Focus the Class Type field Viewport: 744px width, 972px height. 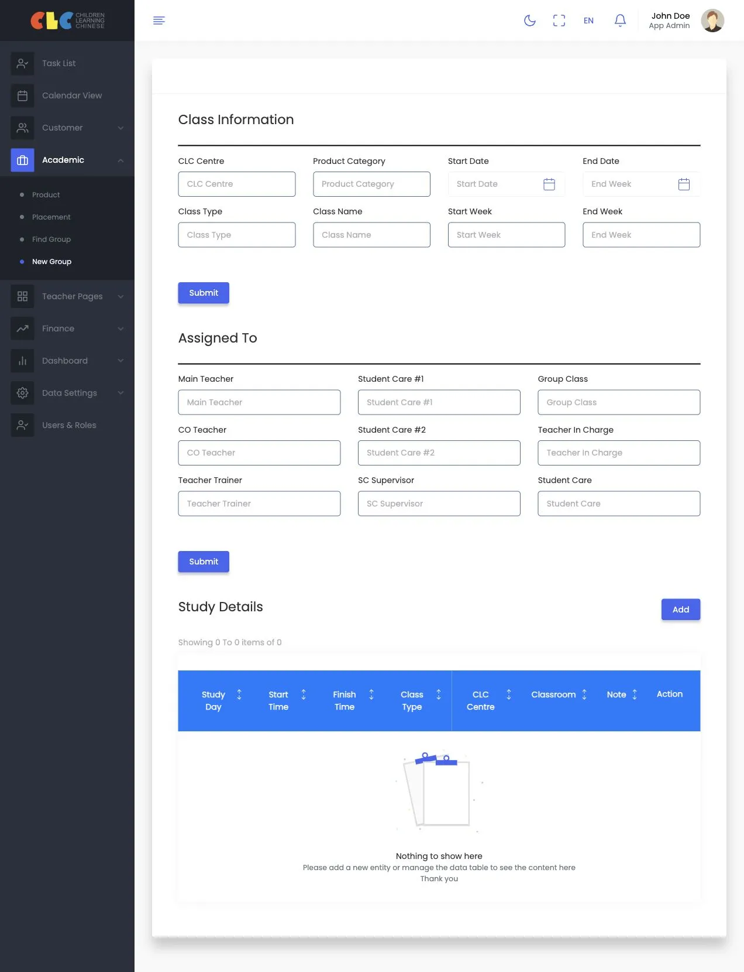click(236, 235)
